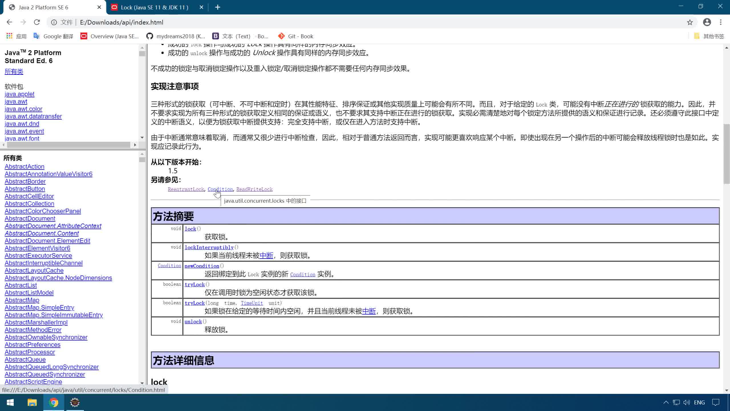View site info icon in the address bar

[x=54, y=22]
